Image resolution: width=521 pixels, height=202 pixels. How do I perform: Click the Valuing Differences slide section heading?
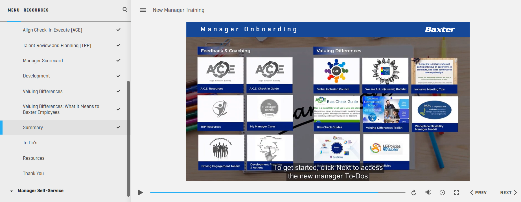click(x=339, y=51)
